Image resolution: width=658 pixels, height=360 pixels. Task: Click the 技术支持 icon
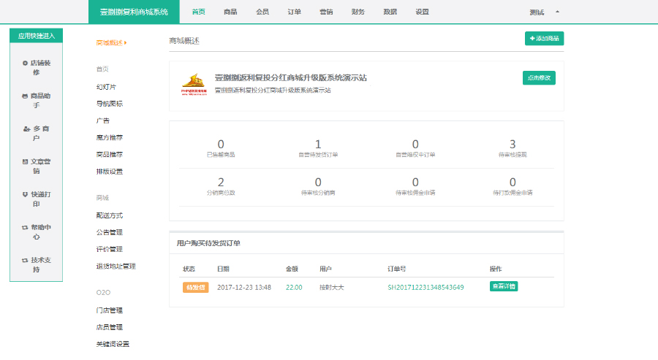pyautogui.click(x=25, y=260)
